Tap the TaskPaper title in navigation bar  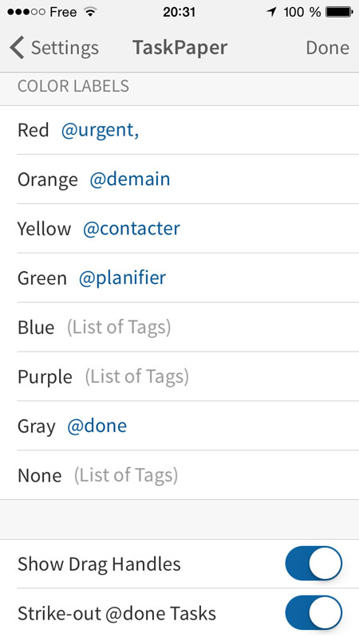pyautogui.click(x=179, y=48)
